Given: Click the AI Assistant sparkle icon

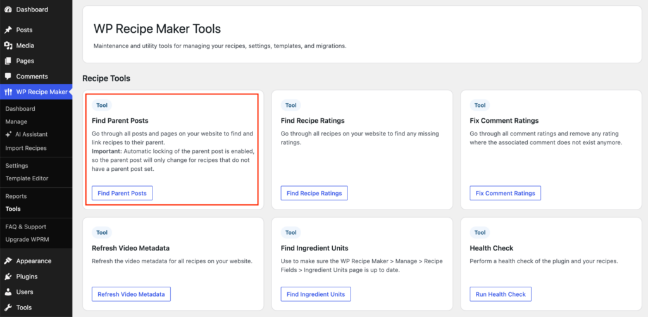Looking at the screenshot, I should 8,134.
